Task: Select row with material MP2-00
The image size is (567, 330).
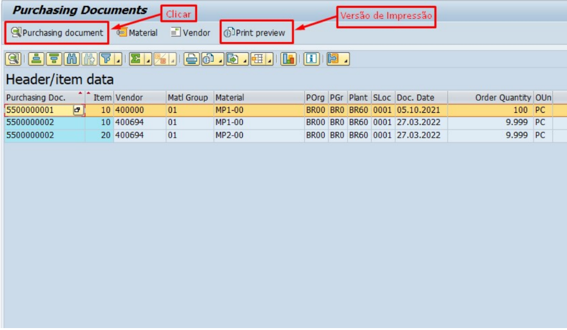Action: tap(285, 135)
